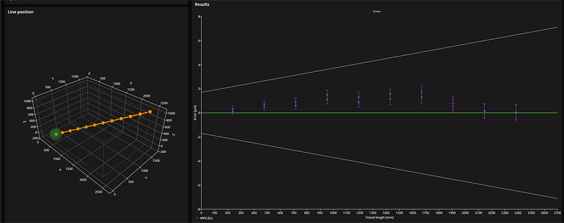Click the Errors chart title

click(377, 11)
